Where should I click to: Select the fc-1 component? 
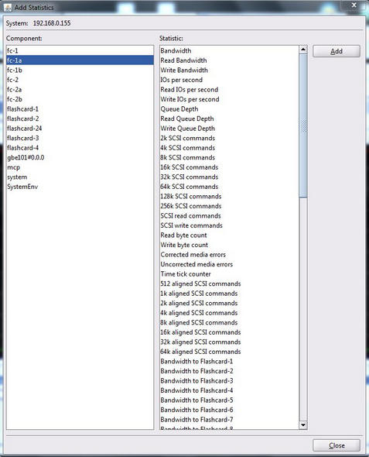[x=80, y=50]
